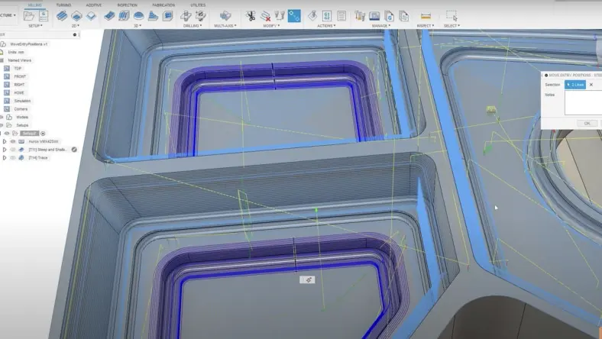Screen dimensions: 602x339
Task: Click the G1 G2 Post Process icon
Action: click(x=327, y=16)
